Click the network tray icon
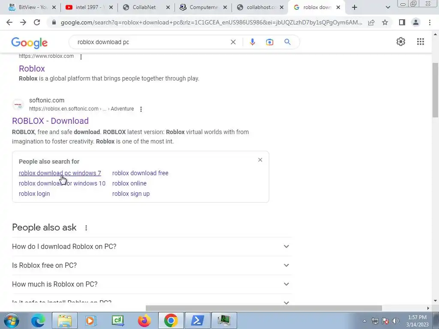 [375, 321]
